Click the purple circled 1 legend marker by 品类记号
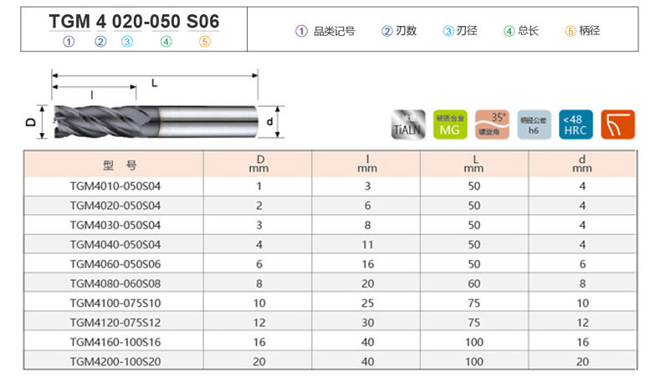The height and width of the screenshot is (377, 661). 302,31
